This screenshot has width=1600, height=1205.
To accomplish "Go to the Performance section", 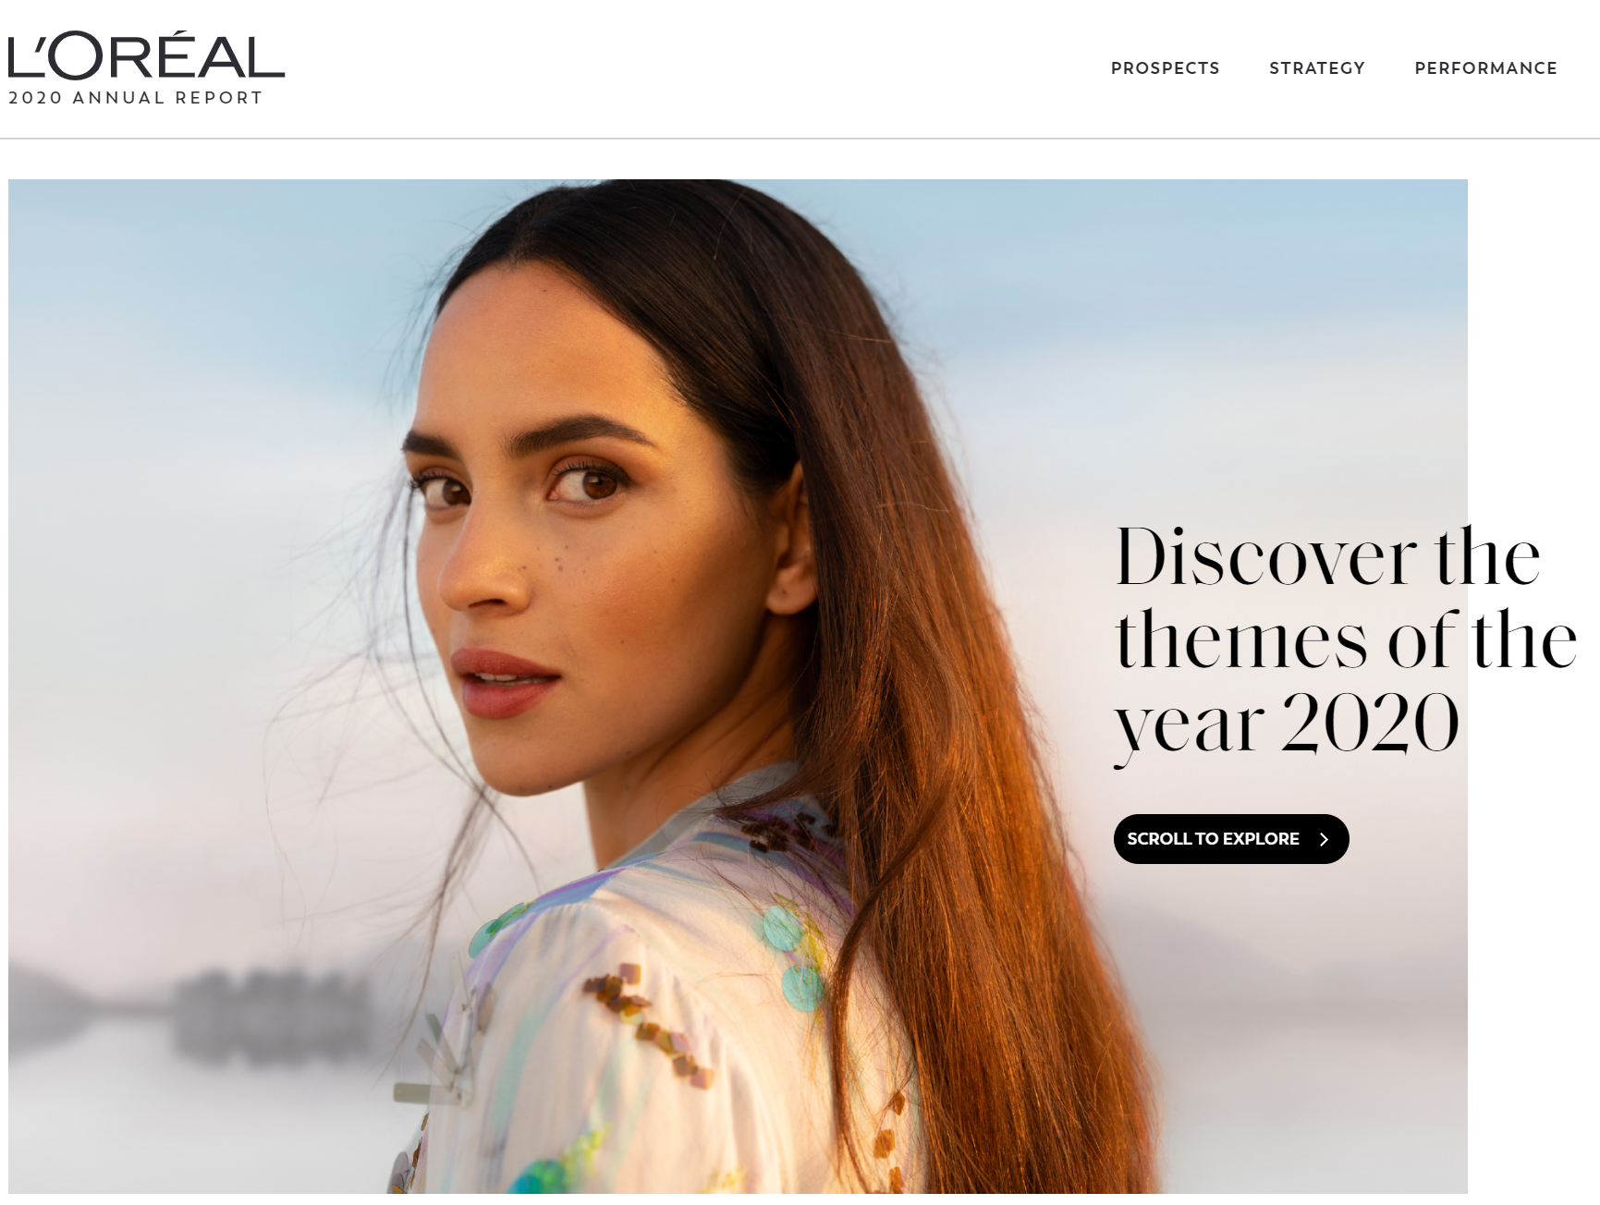I will coord(1485,68).
